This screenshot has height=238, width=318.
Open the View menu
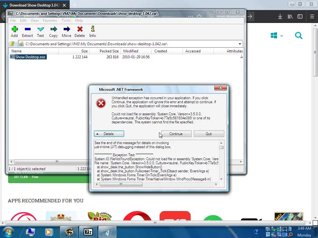pos(34,20)
